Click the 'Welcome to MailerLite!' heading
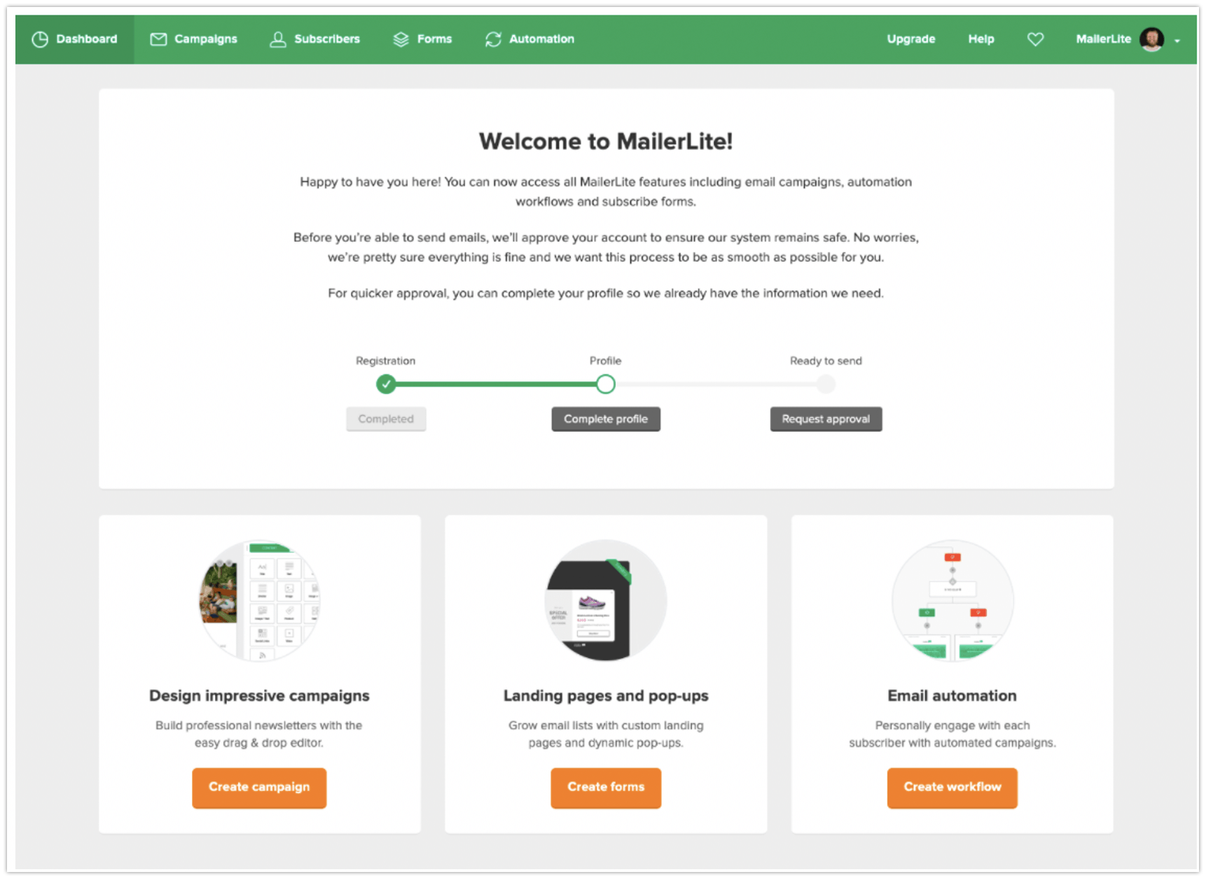The width and height of the screenshot is (1206, 879). (x=606, y=141)
